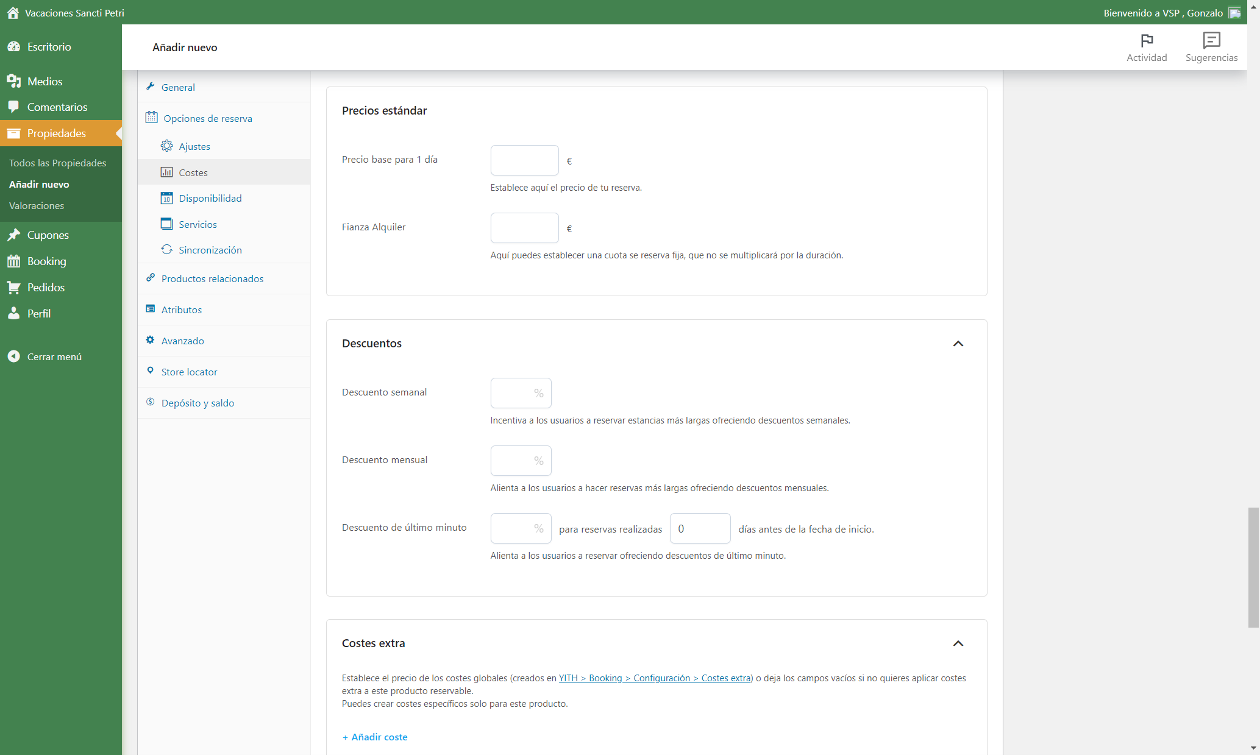Open Opciones de reserva tab
1260x755 pixels.
coord(224,118)
